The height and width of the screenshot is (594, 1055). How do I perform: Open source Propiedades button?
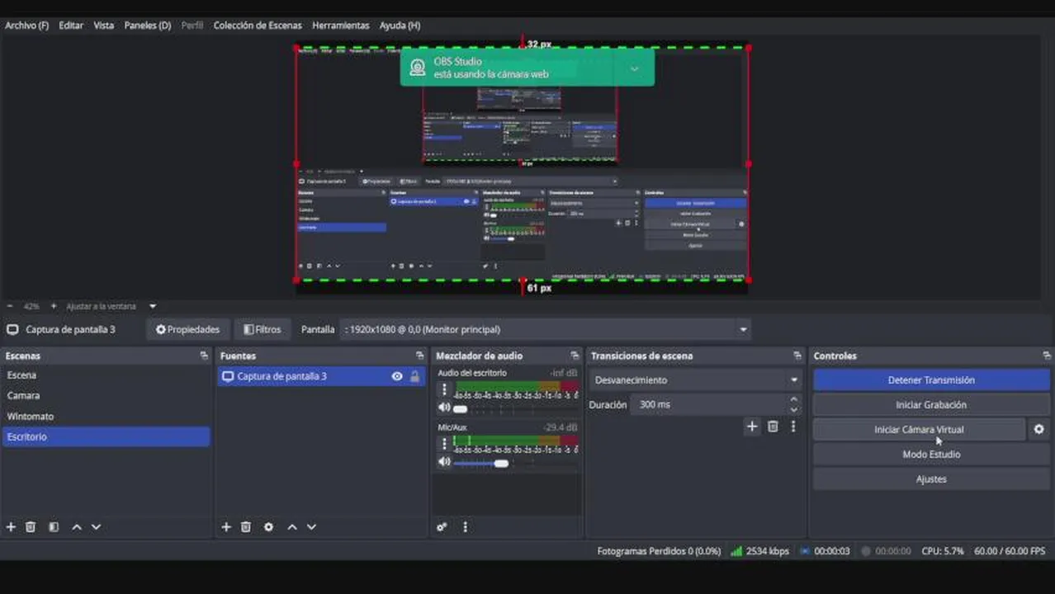(188, 329)
